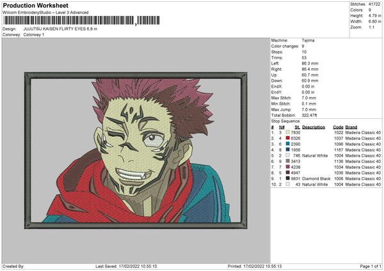Screen dimensions: 384x271
Task: Click the 'EndY:' label
Action: point(276,92)
